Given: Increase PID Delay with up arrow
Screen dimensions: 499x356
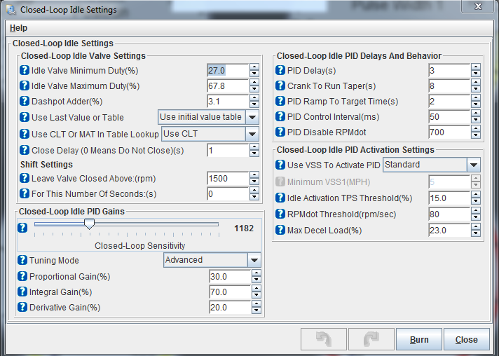Looking at the screenshot, I should point(475,67).
